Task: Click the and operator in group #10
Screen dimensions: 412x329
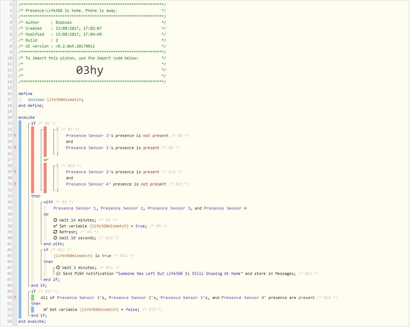Action: coord(70,178)
